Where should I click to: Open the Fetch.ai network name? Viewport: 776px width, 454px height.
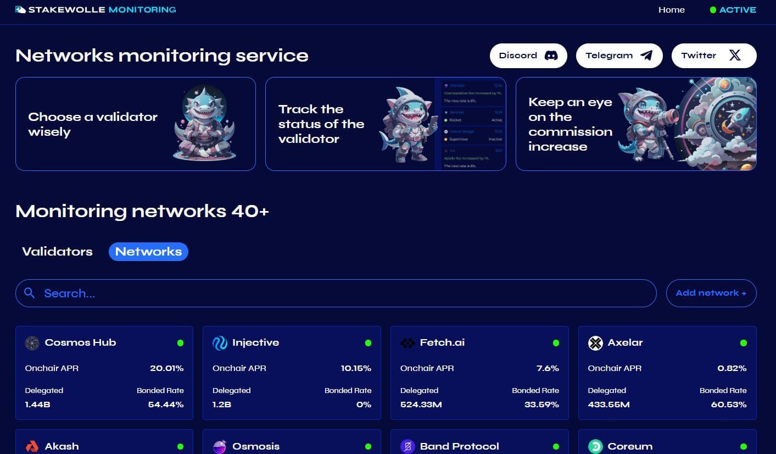(442, 342)
